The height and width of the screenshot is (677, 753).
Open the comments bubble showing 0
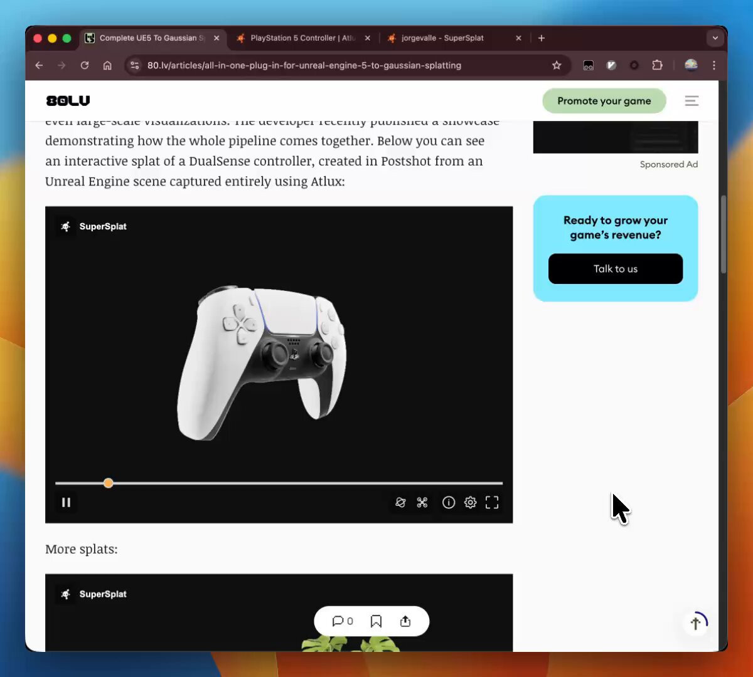[343, 621]
